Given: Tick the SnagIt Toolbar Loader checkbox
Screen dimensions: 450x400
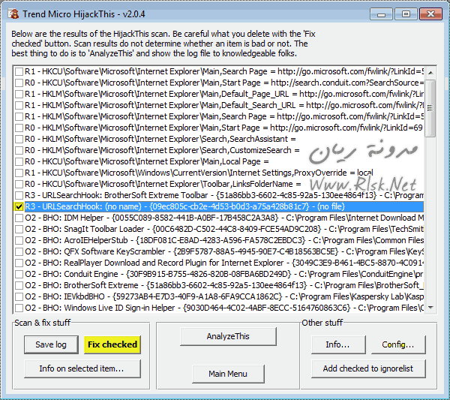Looking at the screenshot, I should coord(19,229).
